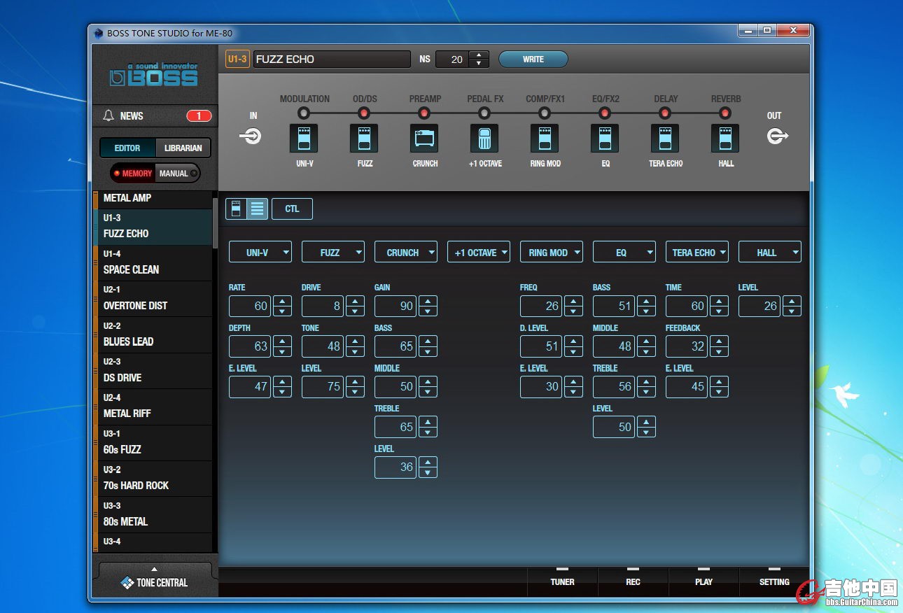903x613 pixels.
Task: Open the SETTING tab
Action: [x=774, y=582]
